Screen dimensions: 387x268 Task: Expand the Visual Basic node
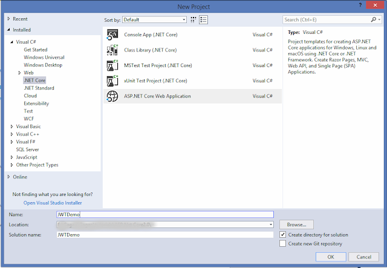[x=11, y=126]
